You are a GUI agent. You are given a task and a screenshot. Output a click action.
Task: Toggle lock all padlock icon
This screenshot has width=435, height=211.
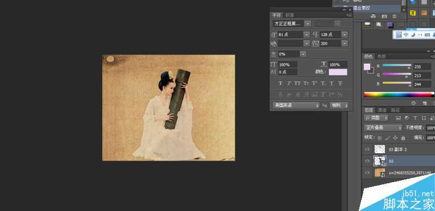[403, 138]
